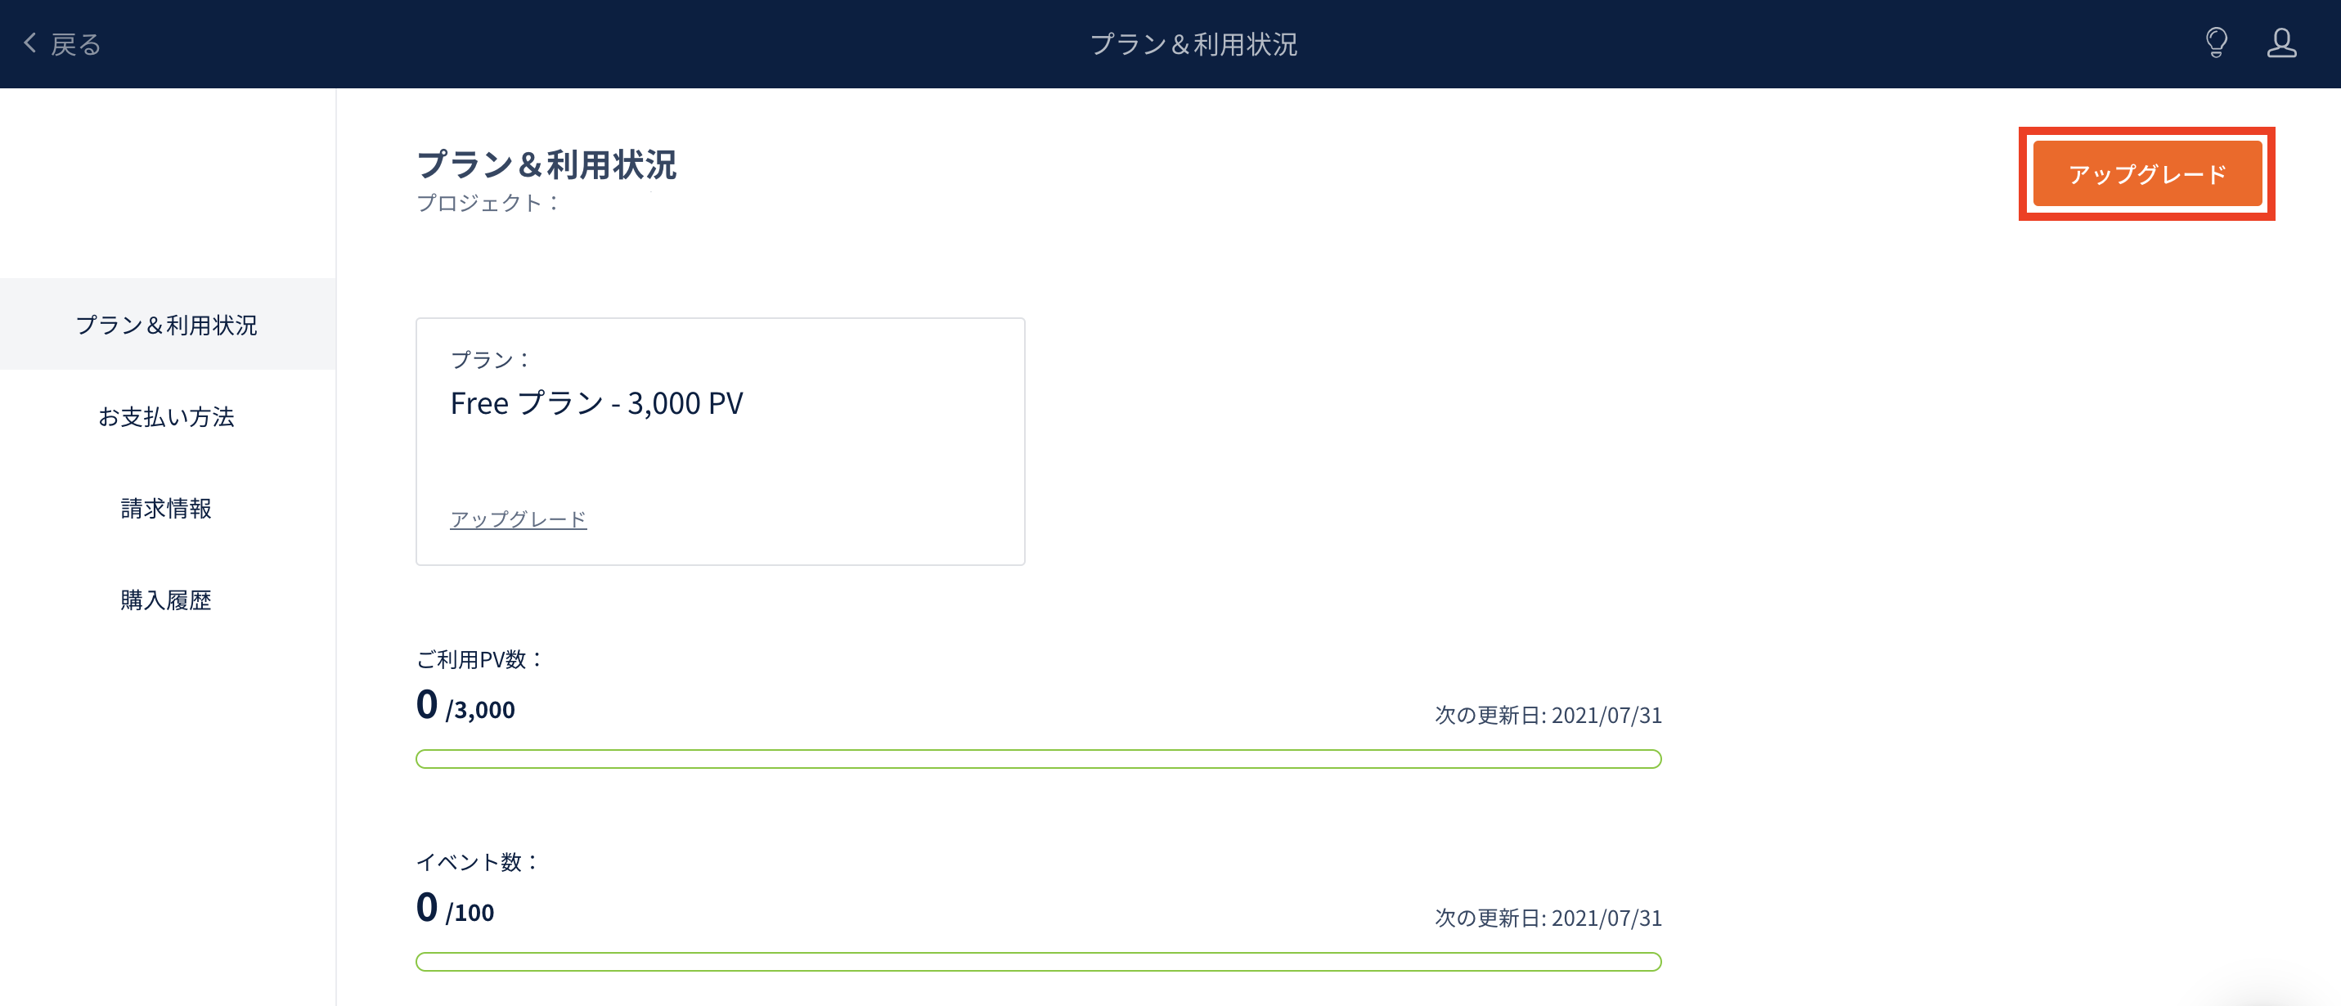
Task: Click the ご利用PV数 usage progress bar
Action: tap(1039, 759)
